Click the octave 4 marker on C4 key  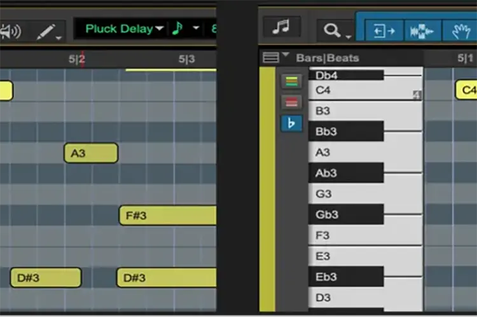[417, 95]
